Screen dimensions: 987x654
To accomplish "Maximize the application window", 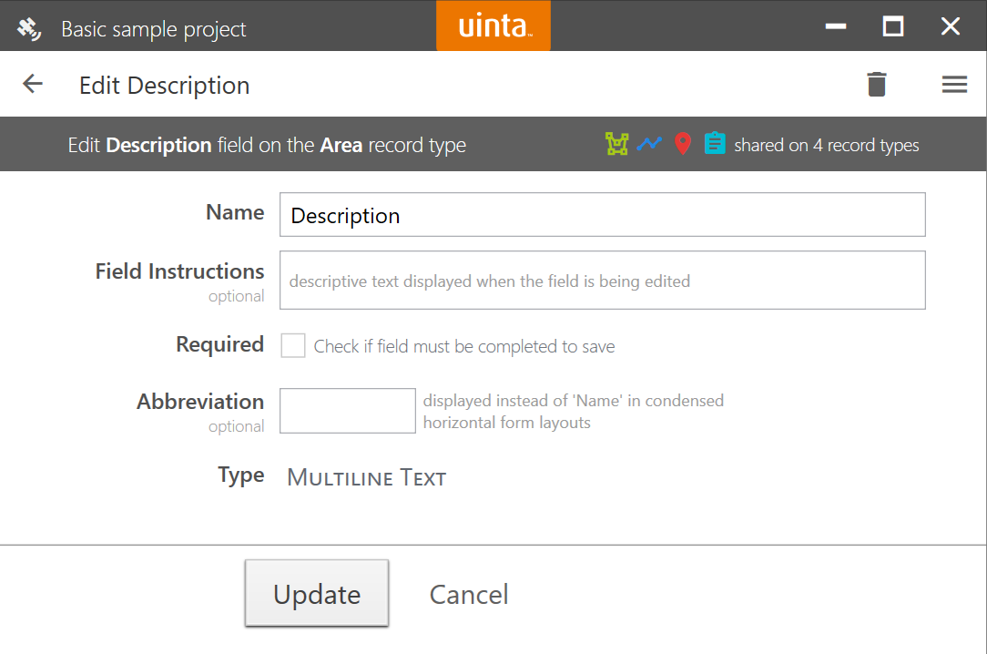I will point(893,26).
